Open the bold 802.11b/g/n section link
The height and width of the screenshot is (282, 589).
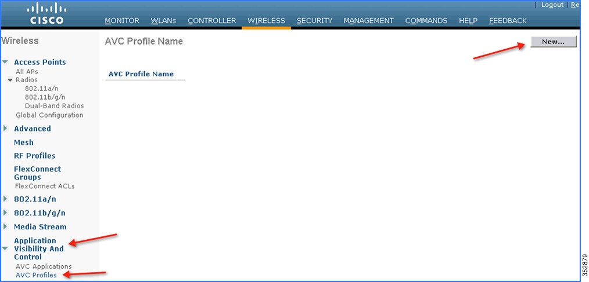(39, 213)
